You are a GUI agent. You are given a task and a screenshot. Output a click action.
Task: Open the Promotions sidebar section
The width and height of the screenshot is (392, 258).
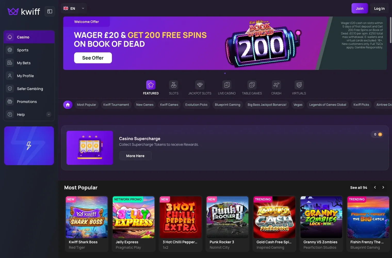coord(27,101)
